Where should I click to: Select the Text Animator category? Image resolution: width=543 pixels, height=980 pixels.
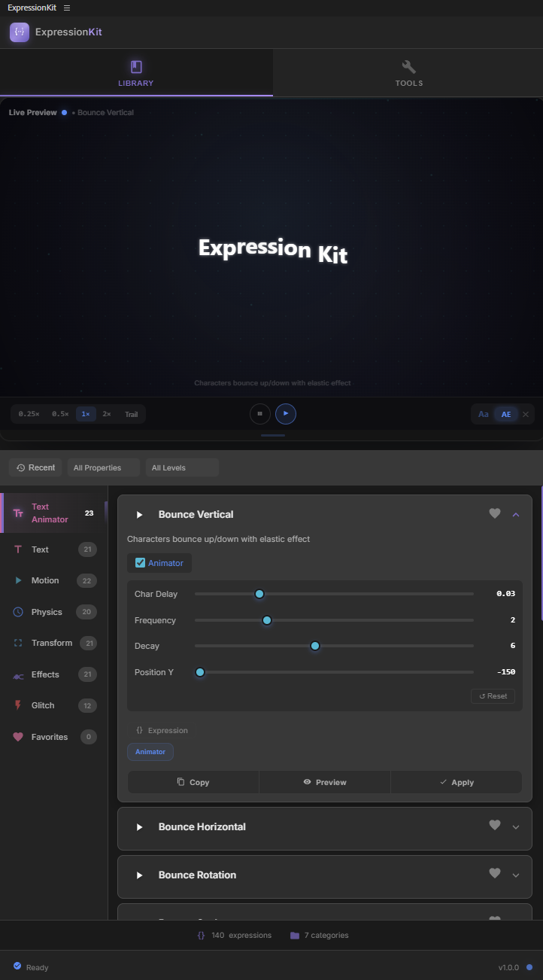point(53,513)
